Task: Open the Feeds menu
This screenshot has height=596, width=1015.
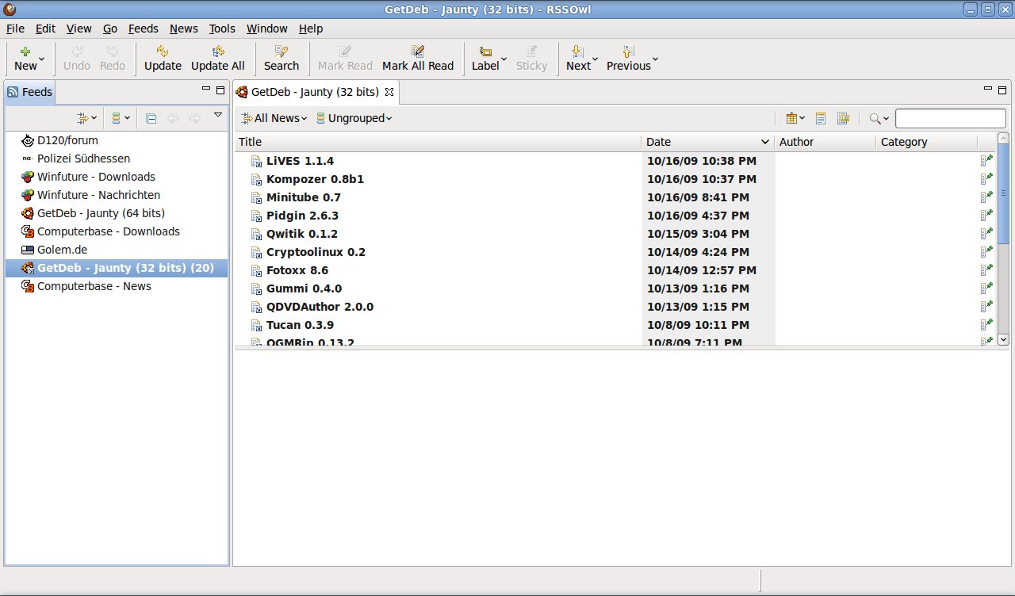Action: pos(144,29)
